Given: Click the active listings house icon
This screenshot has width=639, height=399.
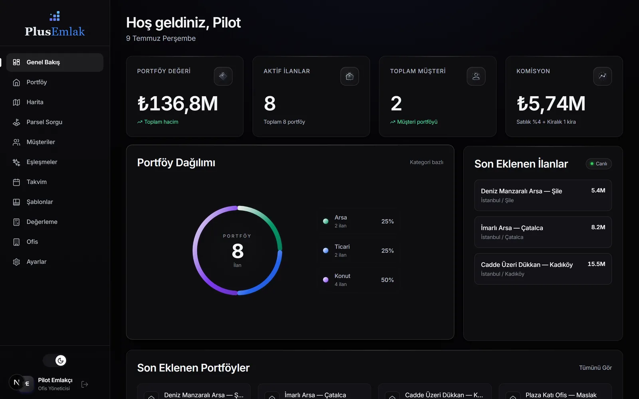Looking at the screenshot, I should pos(349,76).
